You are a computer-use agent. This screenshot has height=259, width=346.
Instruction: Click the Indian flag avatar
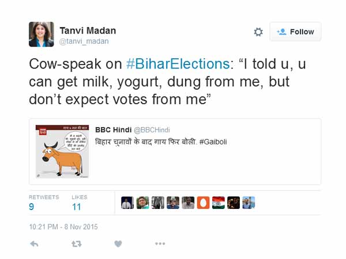[218, 203]
